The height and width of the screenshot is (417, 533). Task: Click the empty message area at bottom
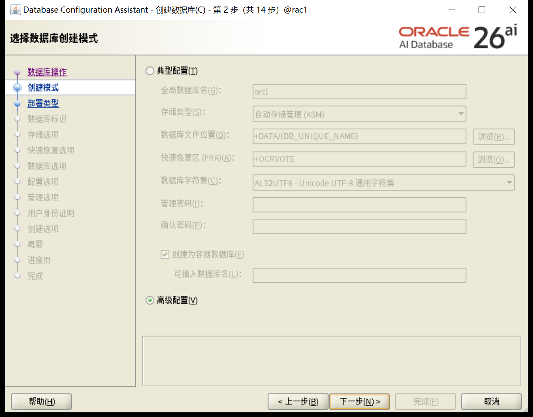[331, 361]
